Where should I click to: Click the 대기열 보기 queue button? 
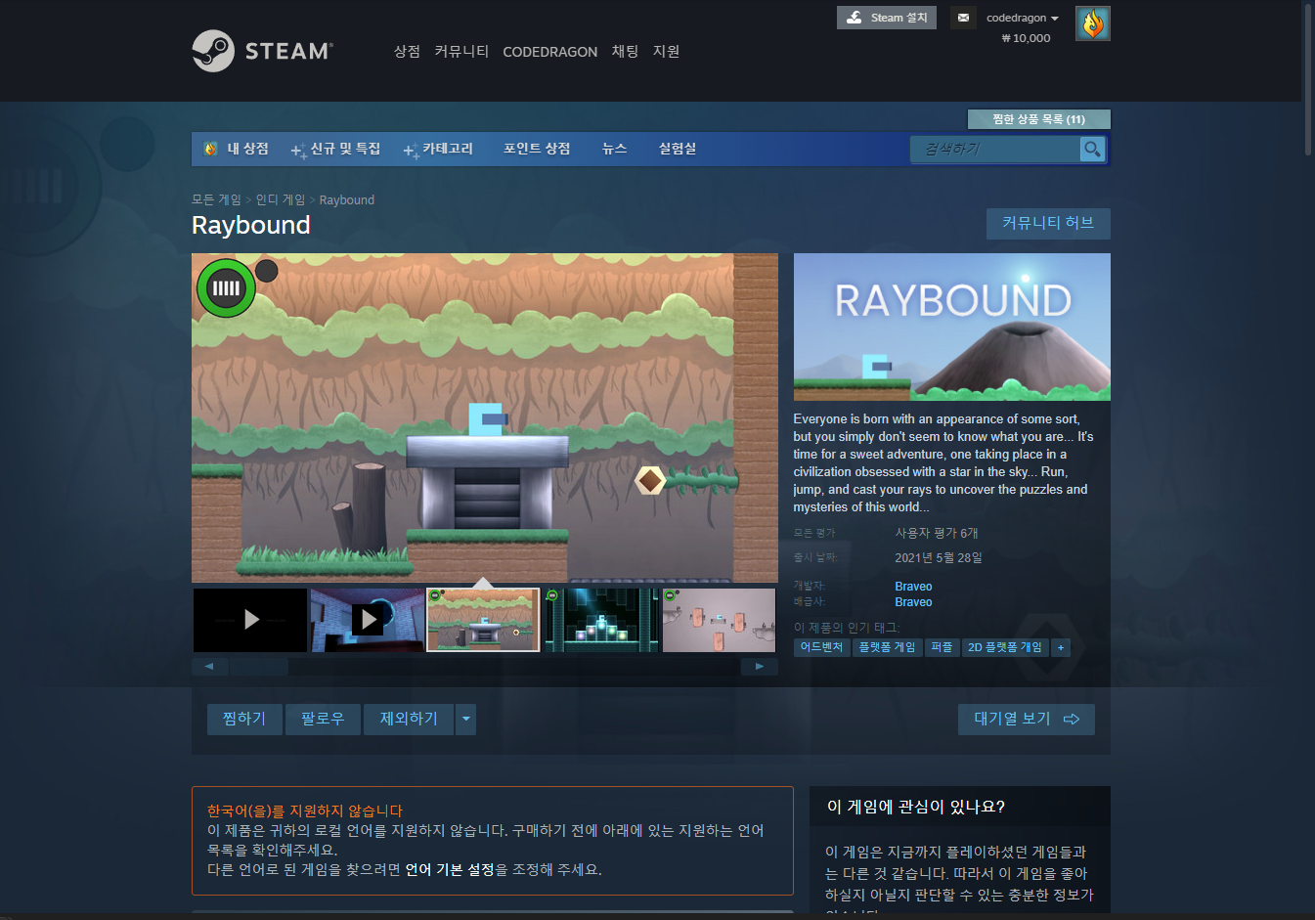(x=1027, y=719)
